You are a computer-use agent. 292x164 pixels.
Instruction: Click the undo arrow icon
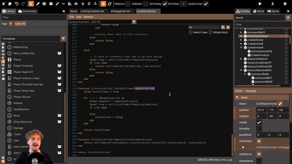click(x=16, y=4)
